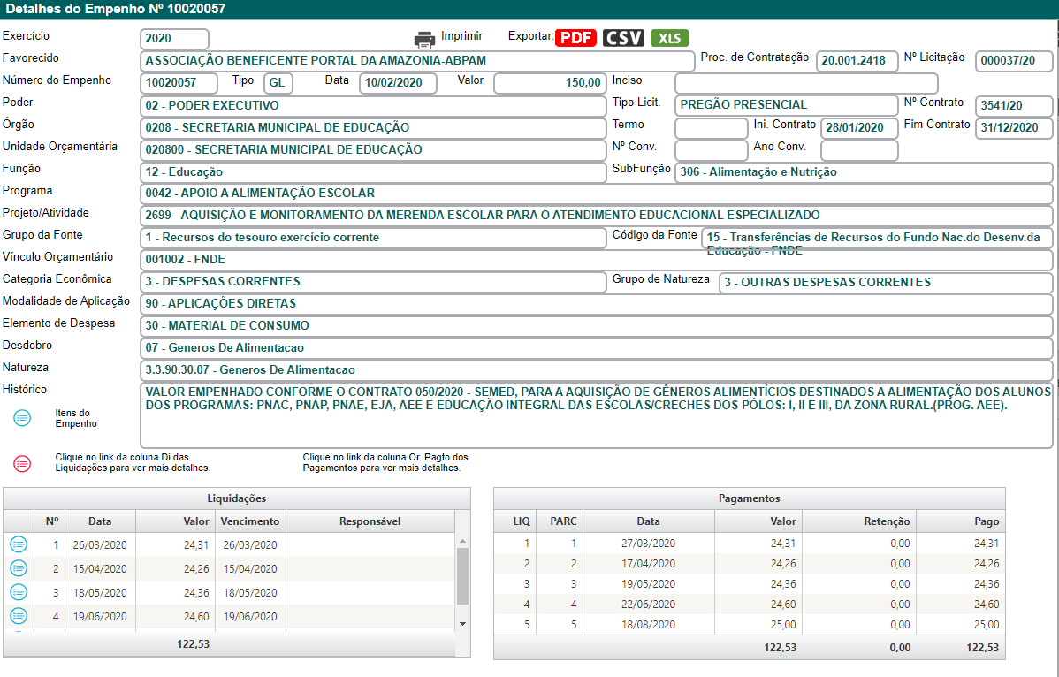Click Nº Contrato field 3541/20
The width and height of the screenshot is (1059, 677).
[1014, 105]
